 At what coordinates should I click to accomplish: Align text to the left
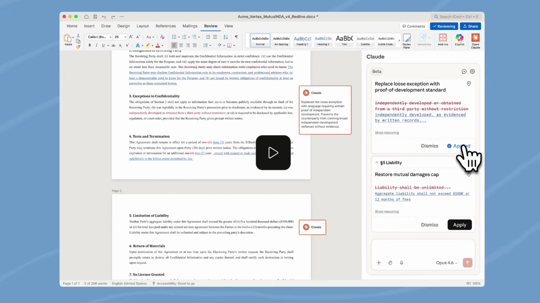174,45
